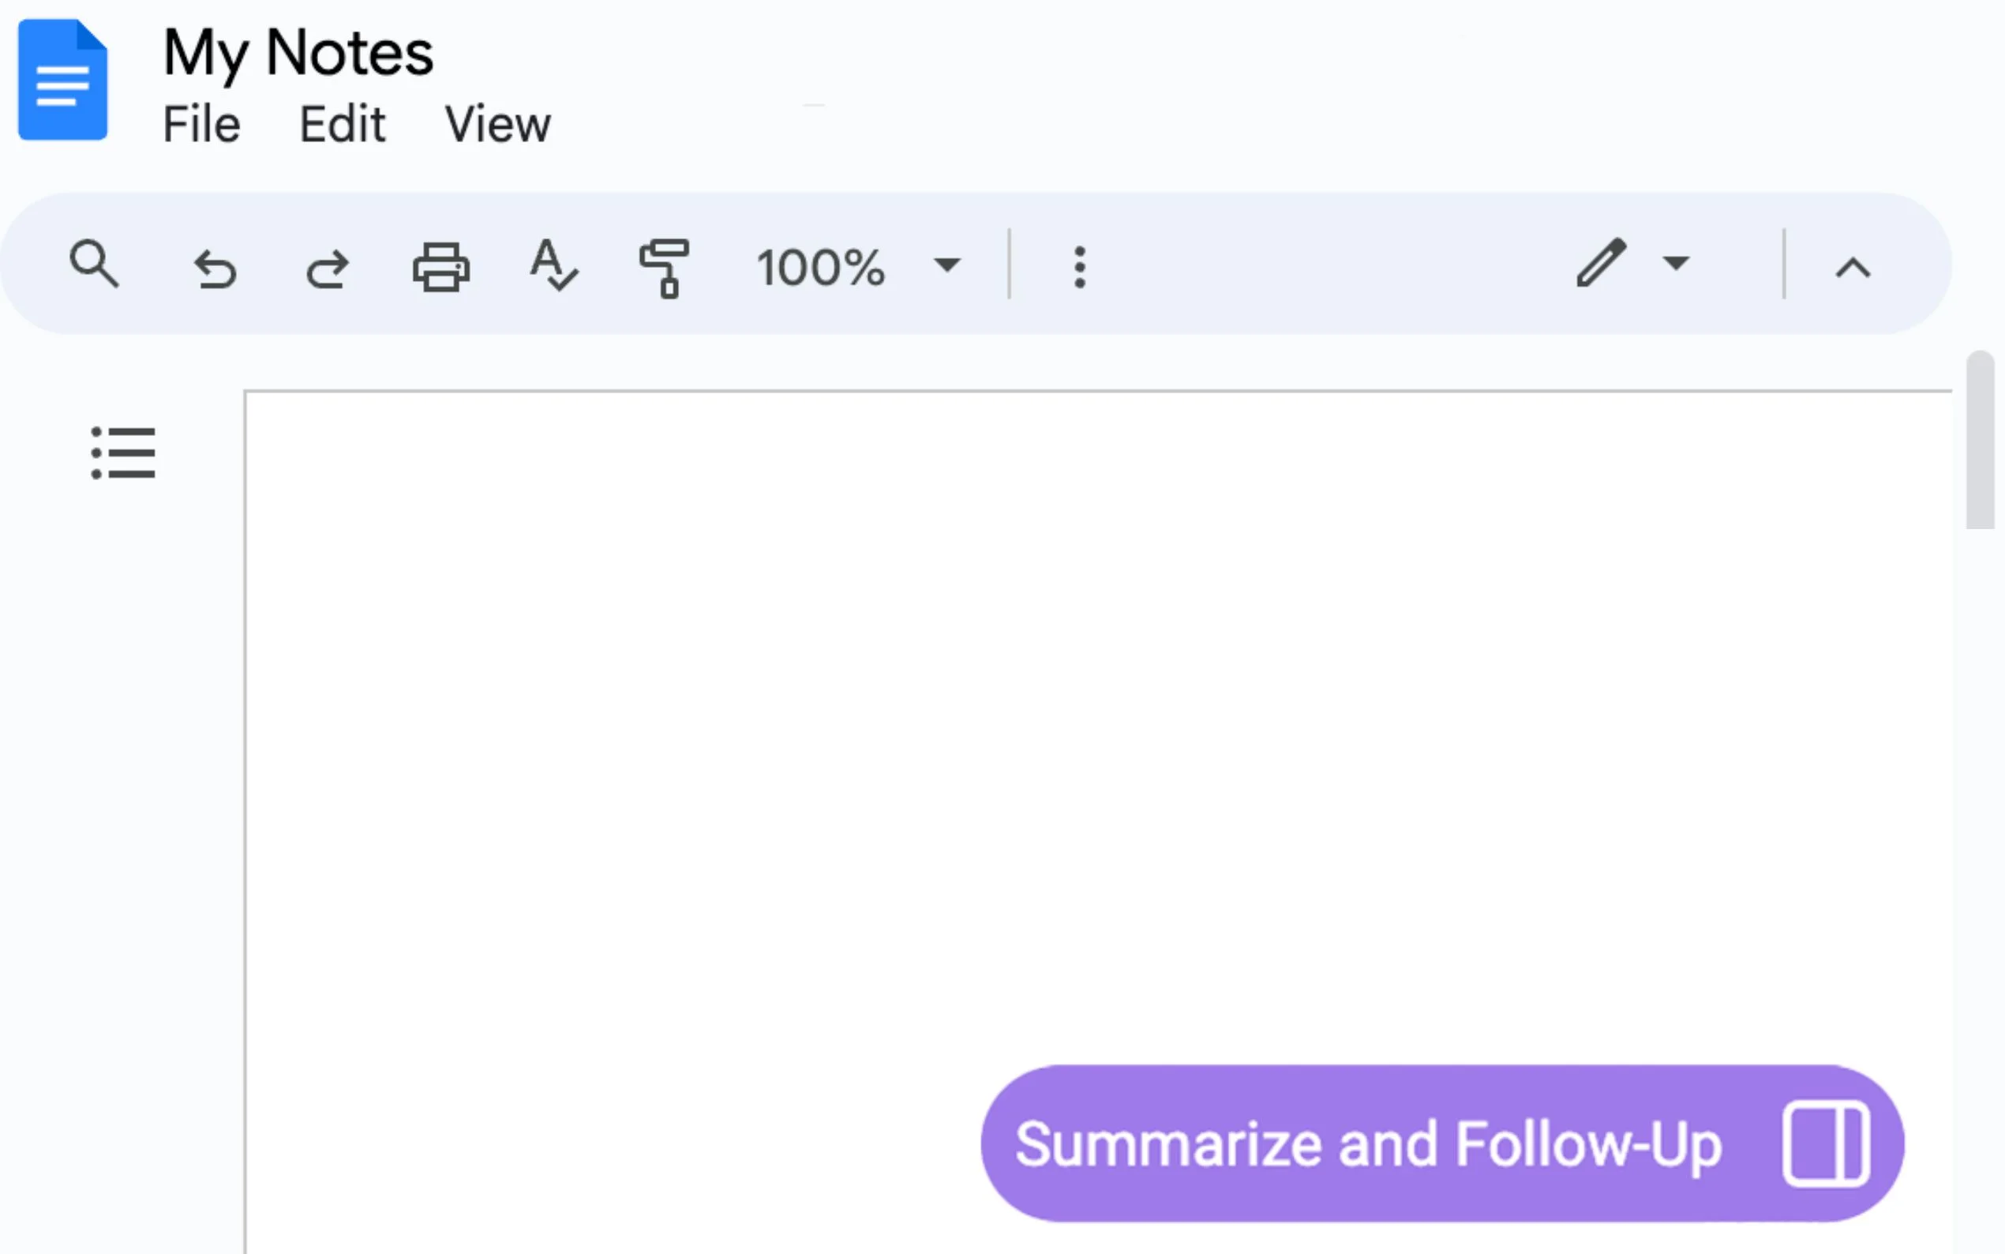Open the File menu
Viewport: 2005px width, 1254px height.
pyautogui.click(x=201, y=125)
